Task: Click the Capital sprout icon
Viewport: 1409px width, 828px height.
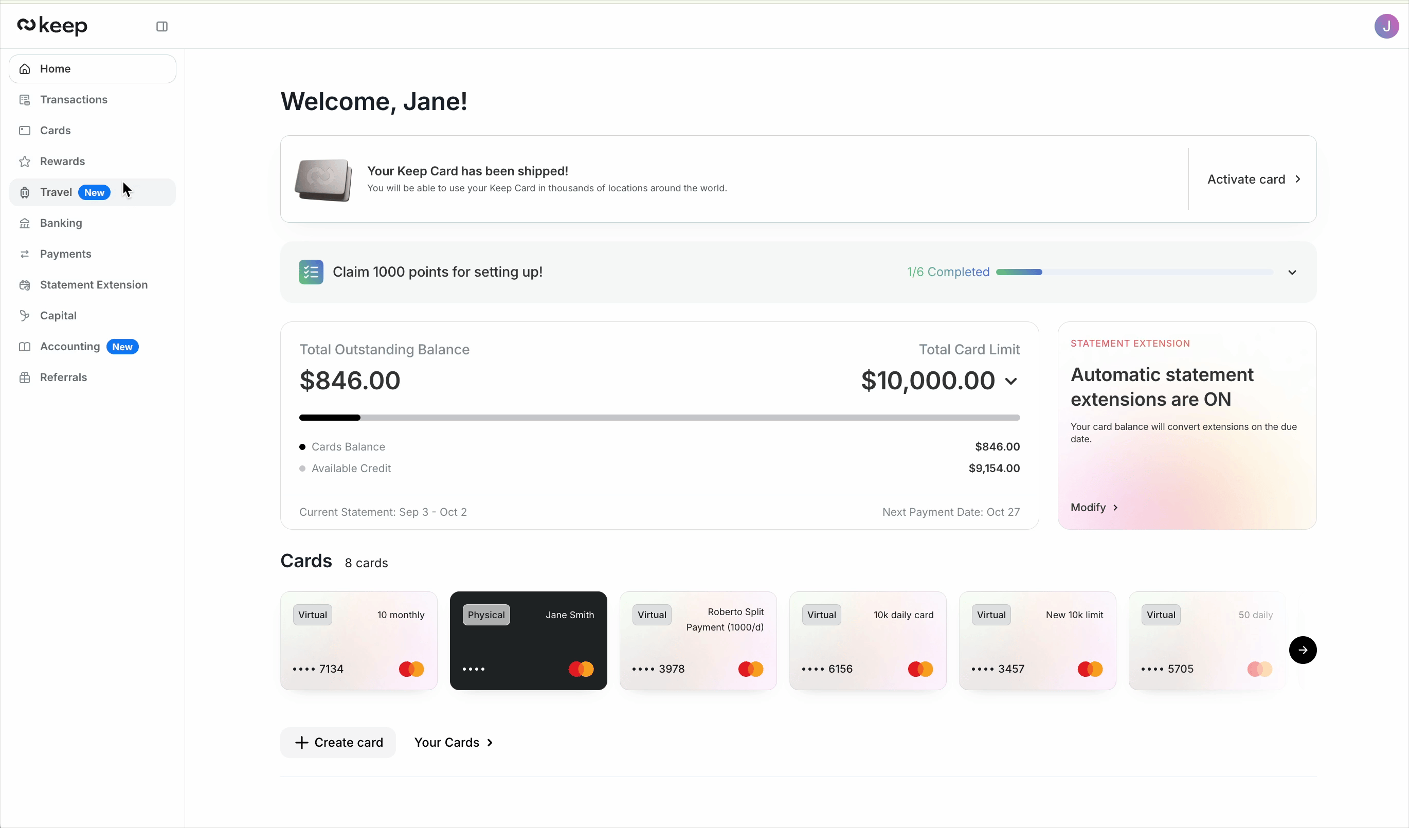Action: coord(25,316)
